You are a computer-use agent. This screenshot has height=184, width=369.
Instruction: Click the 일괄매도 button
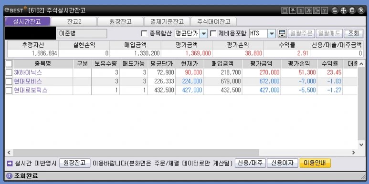329,33
